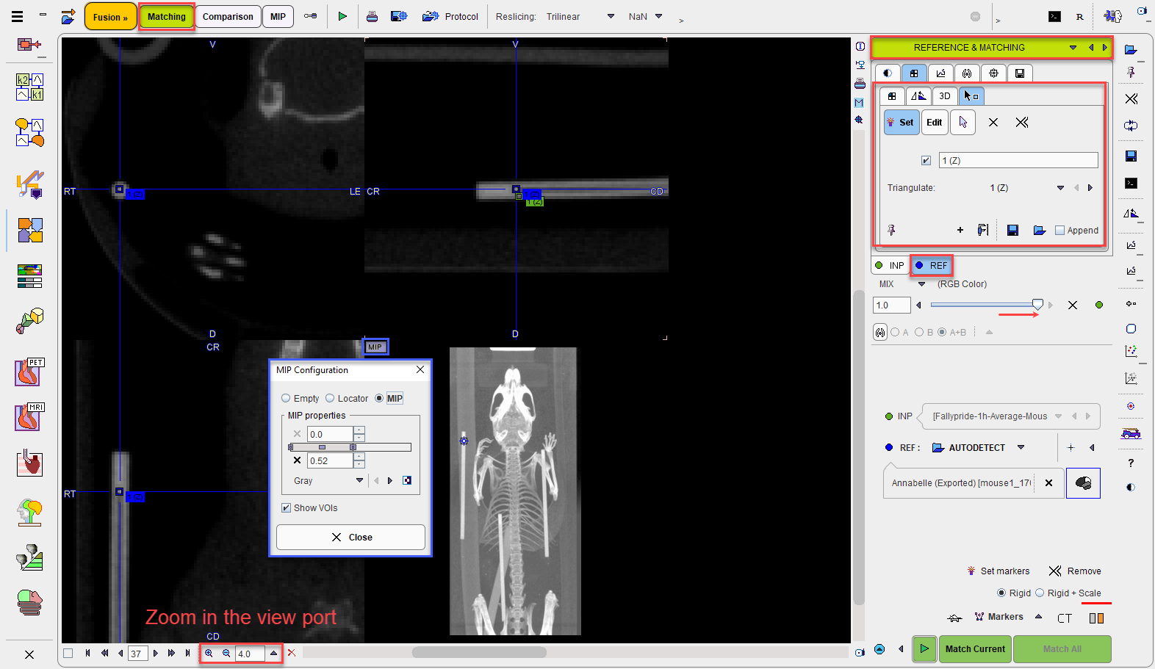
Task: Click the 1.0 fusion value field
Action: pos(891,305)
